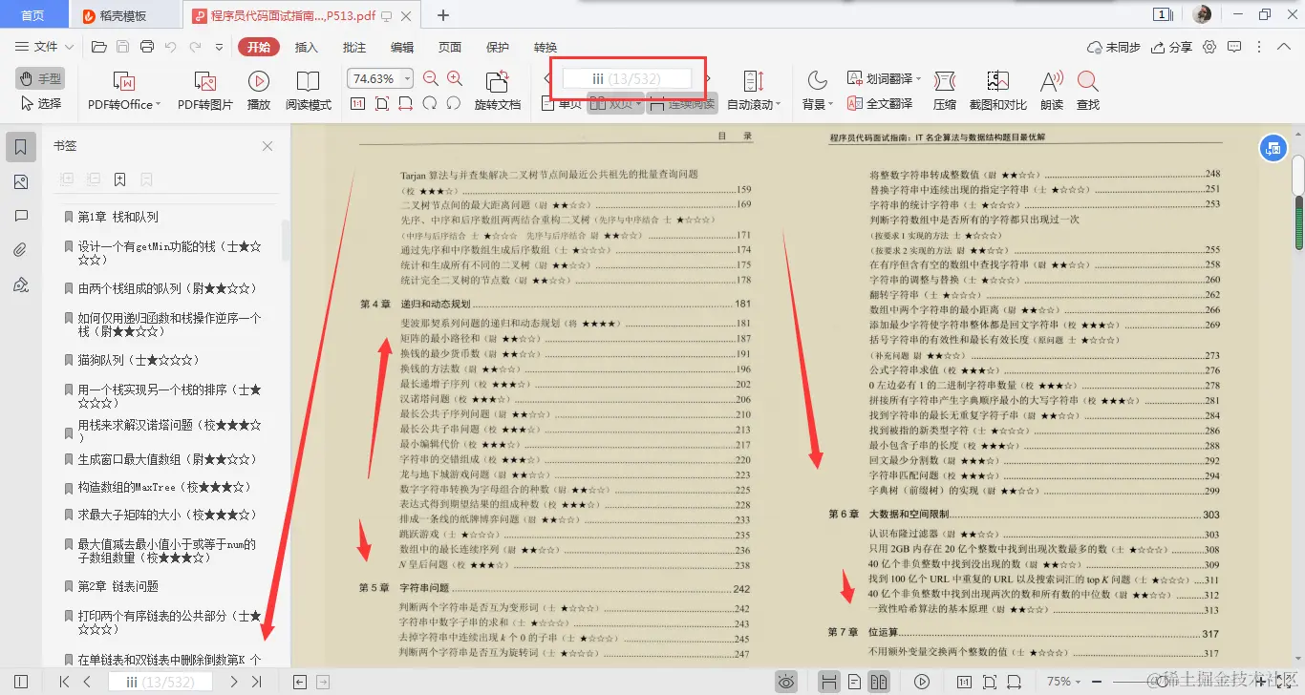The image size is (1305, 695).
Task: Switch to the 插入 ribbon tab
Action: [x=306, y=46]
